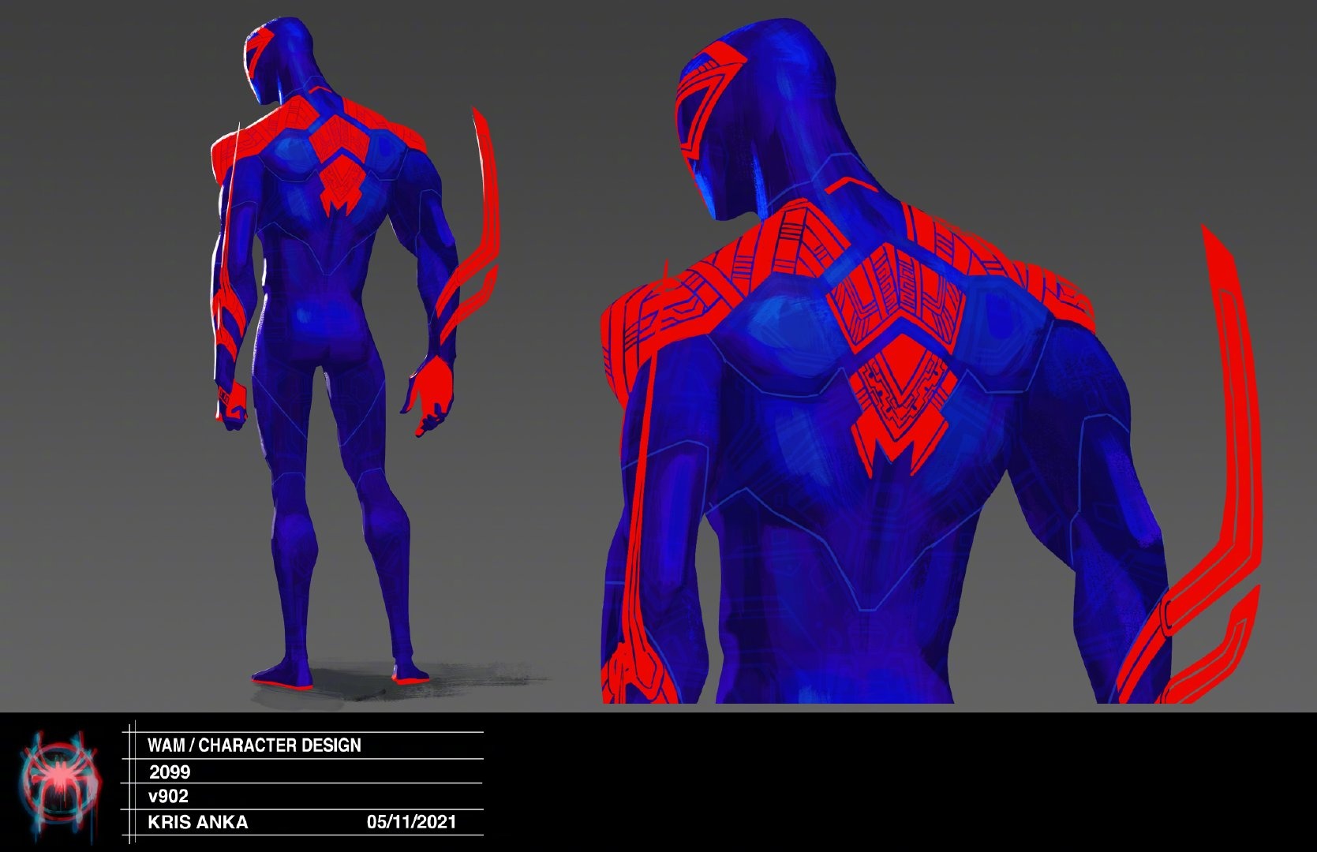Viewport: 1317px width, 852px height.
Task: Click the date "05/11/2021"
Action: (x=412, y=822)
